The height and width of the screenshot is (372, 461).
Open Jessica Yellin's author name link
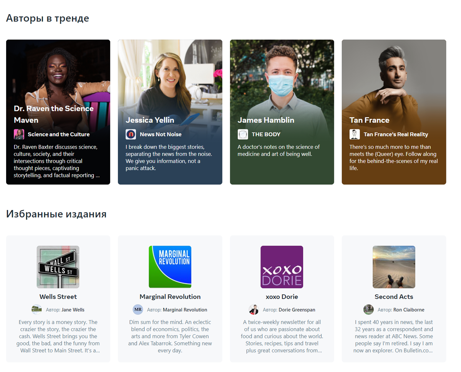pyautogui.click(x=150, y=120)
